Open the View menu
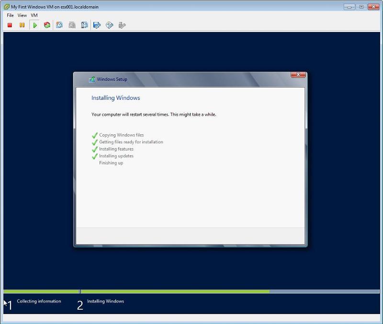This screenshot has width=383, height=324. tap(22, 15)
